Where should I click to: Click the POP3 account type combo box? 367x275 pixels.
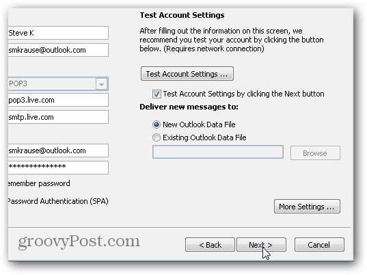[x=58, y=83]
